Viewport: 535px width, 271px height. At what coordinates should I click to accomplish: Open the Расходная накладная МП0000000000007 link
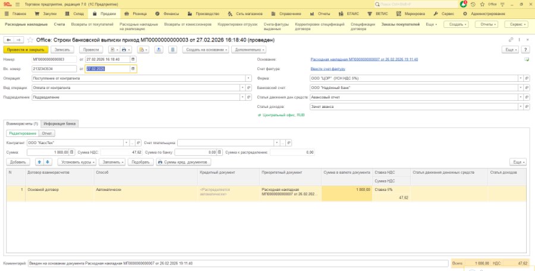click(x=364, y=59)
